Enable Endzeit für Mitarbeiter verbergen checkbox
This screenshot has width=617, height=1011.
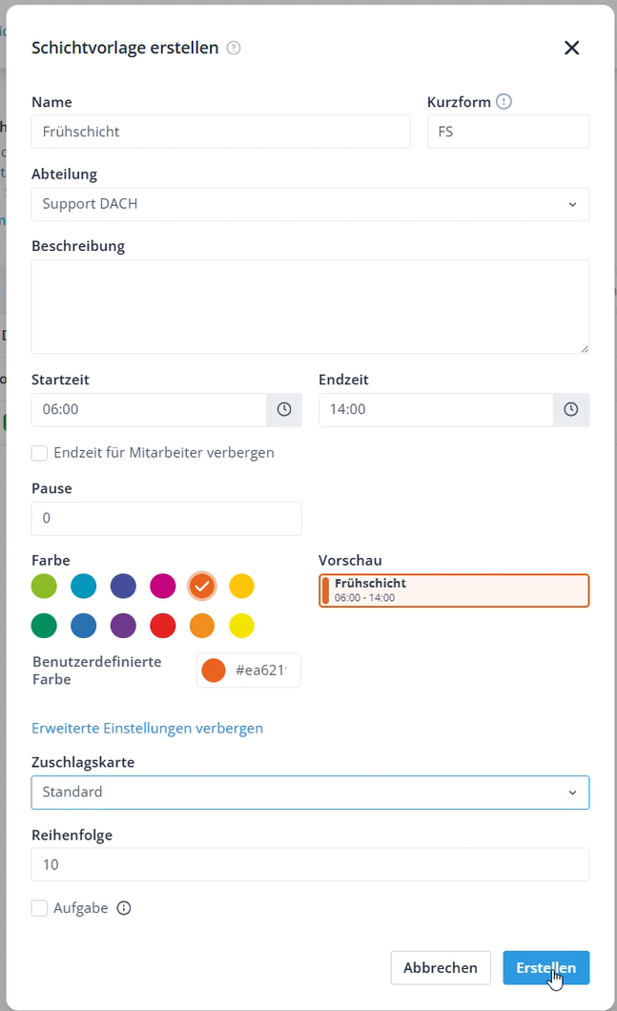pyautogui.click(x=39, y=453)
